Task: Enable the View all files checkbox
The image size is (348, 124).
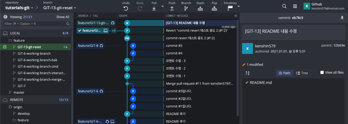Action: (x=322, y=73)
